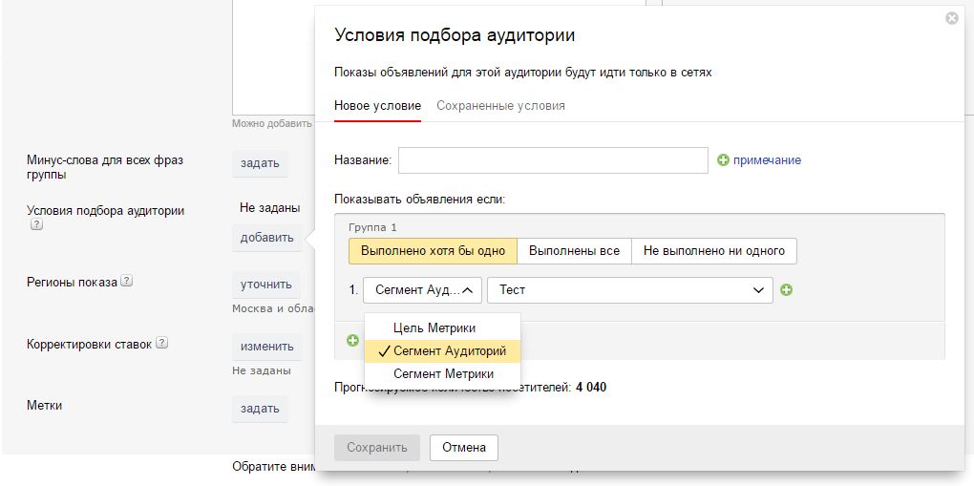
Task: Click the green plus icon next to примечание
Action: pyautogui.click(x=724, y=160)
